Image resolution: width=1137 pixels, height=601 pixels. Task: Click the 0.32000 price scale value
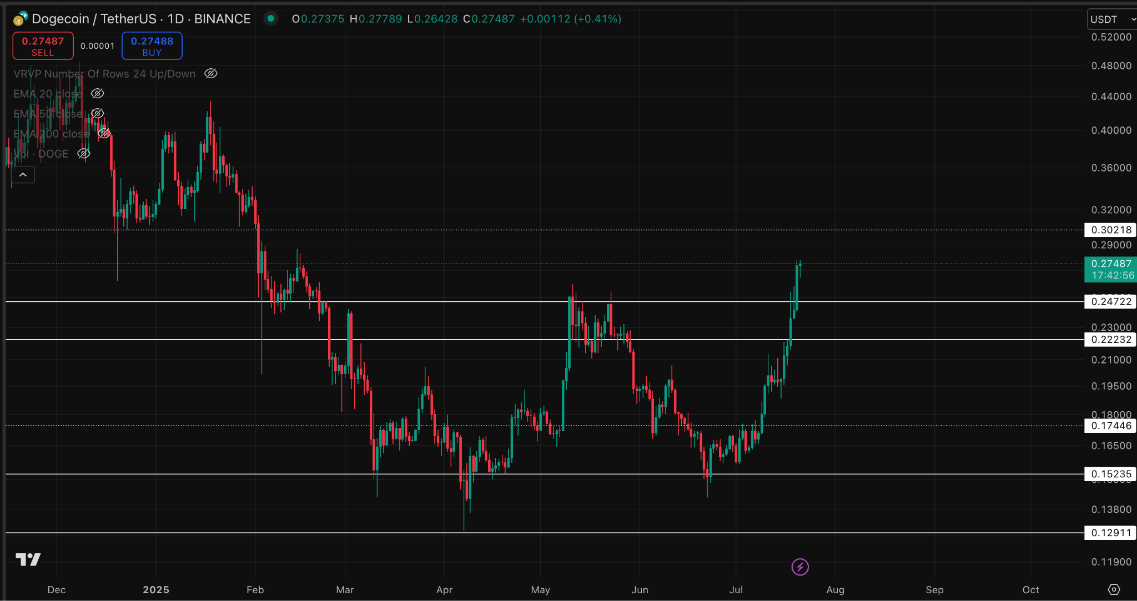(x=1111, y=210)
